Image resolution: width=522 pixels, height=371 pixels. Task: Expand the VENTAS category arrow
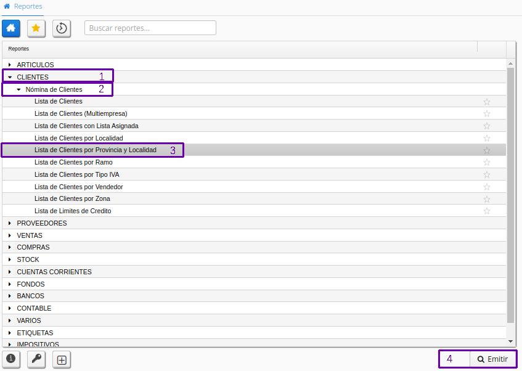(10, 235)
